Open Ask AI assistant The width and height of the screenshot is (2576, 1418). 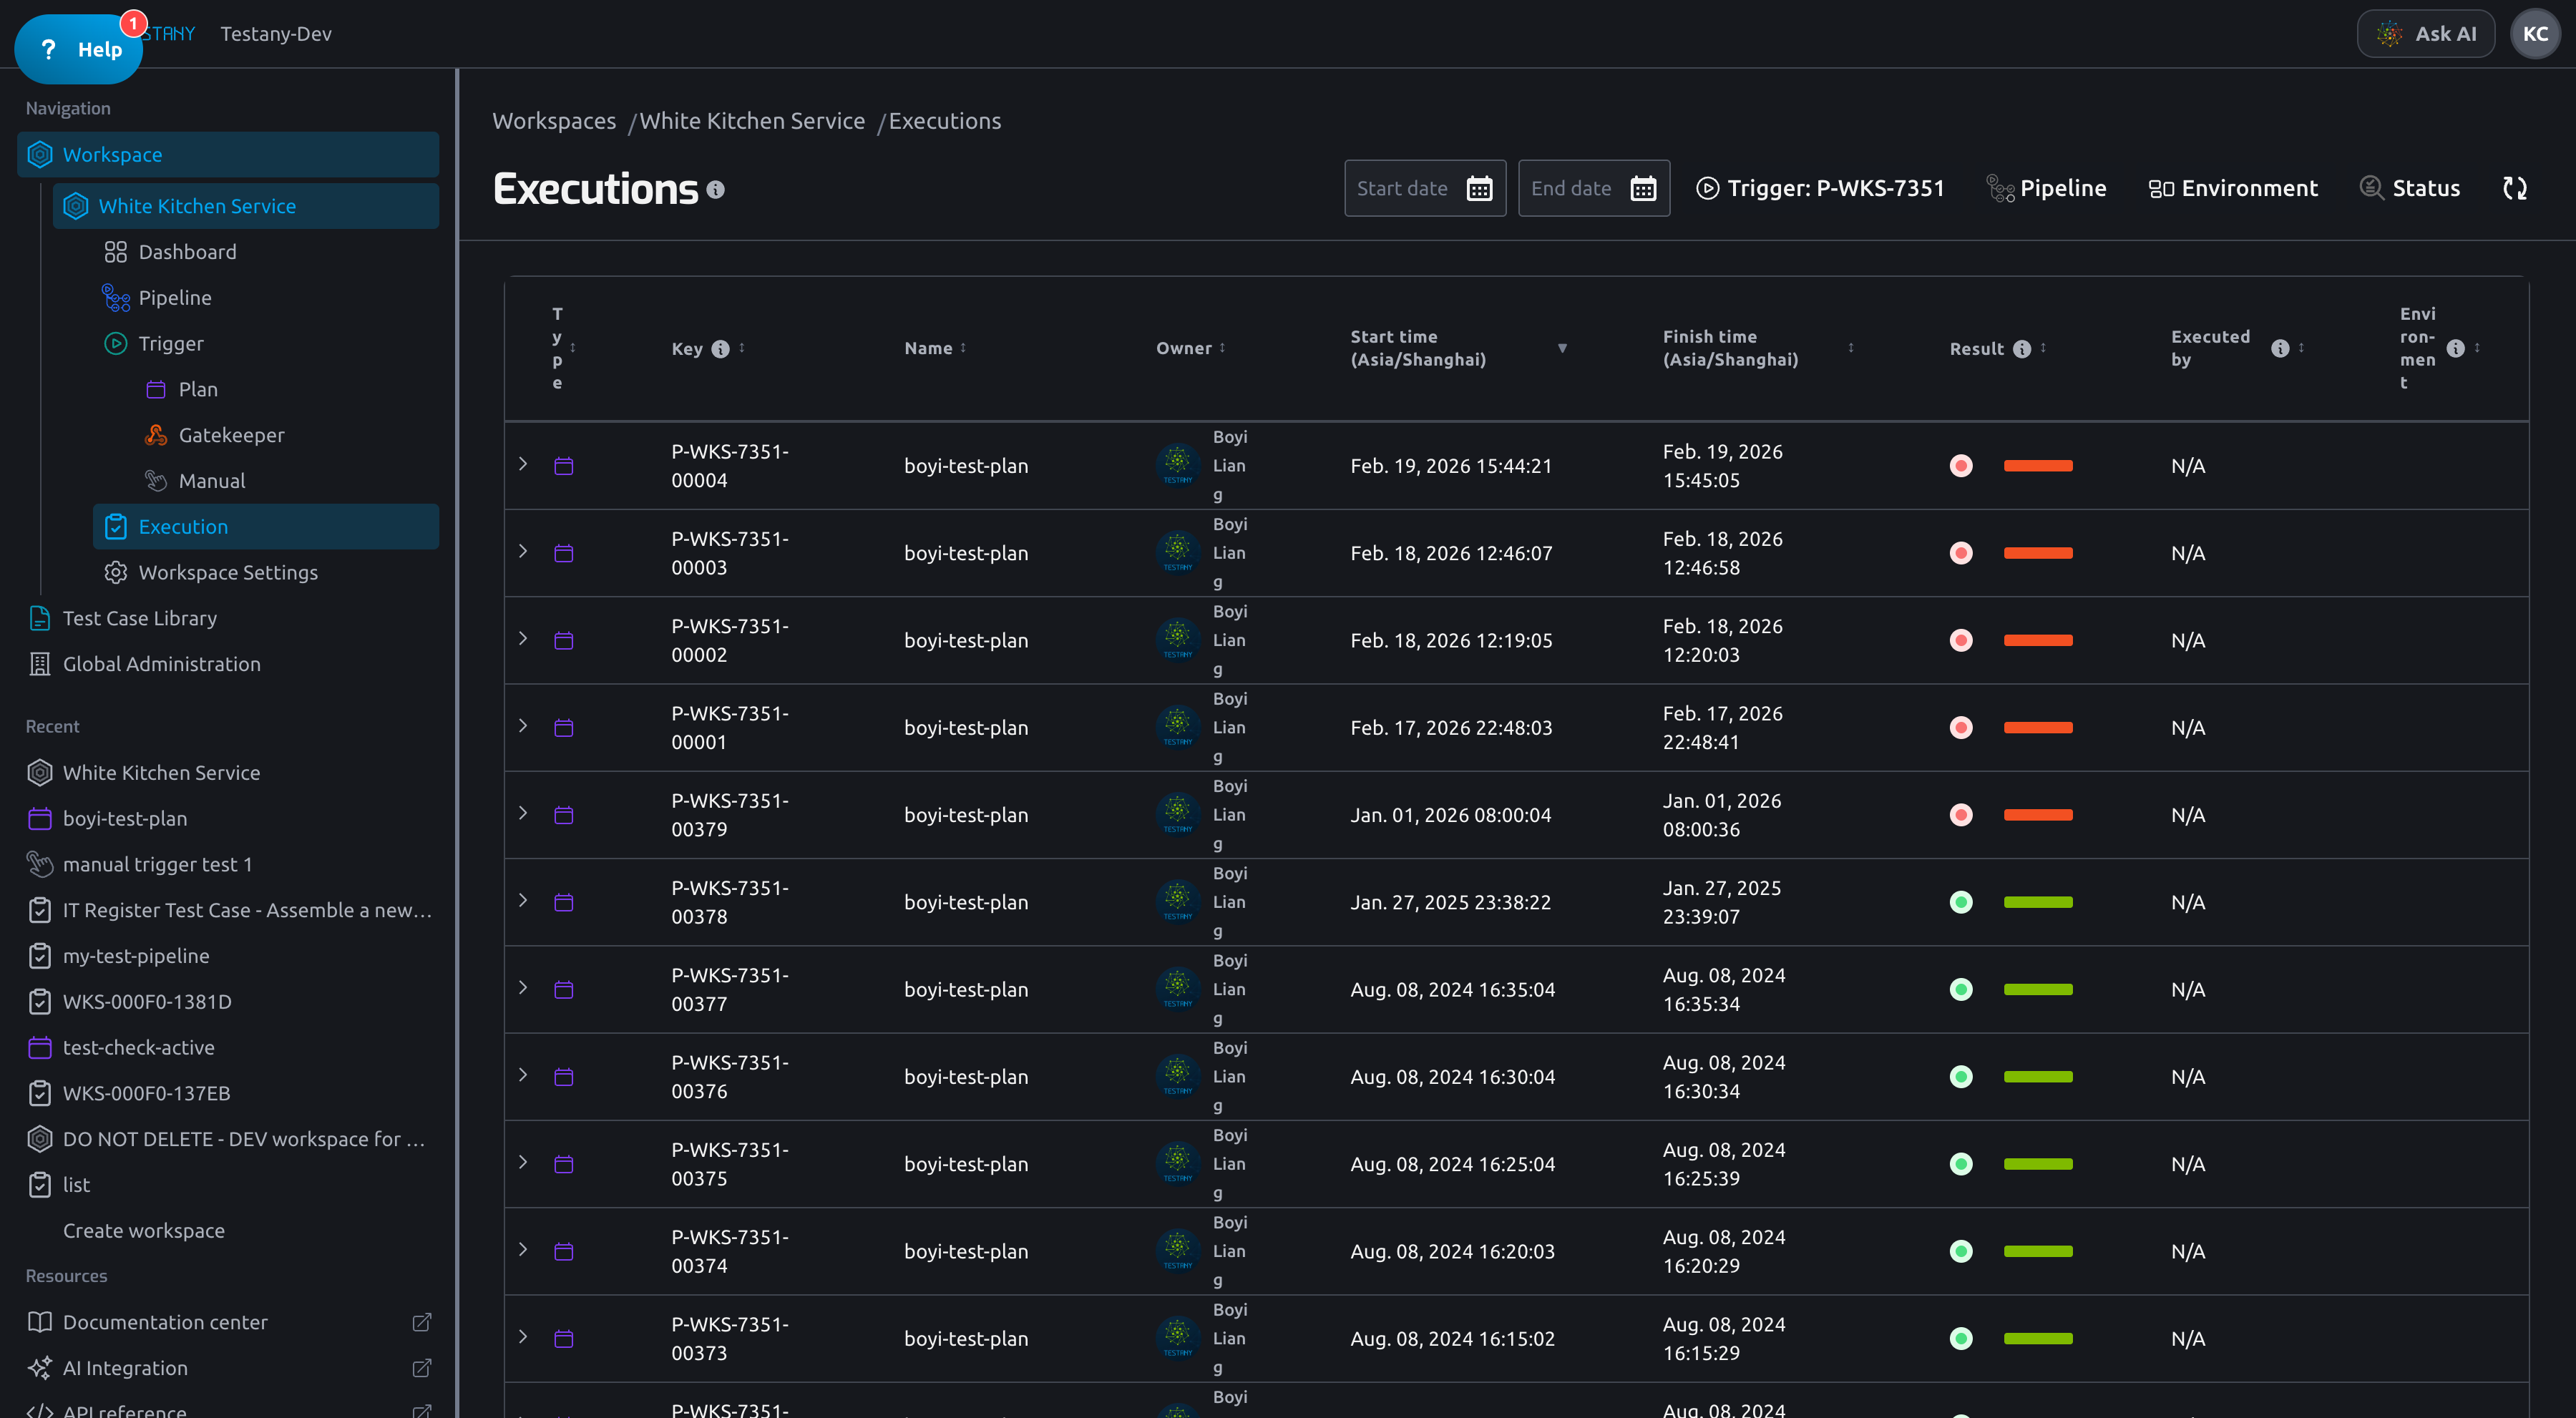[2425, 34]
